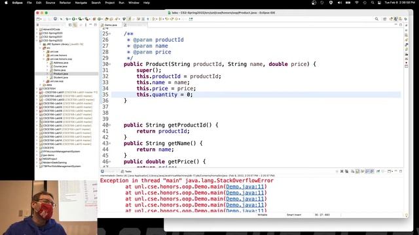
Task: Click the New file toolbar icon
Action: [38, 19]
